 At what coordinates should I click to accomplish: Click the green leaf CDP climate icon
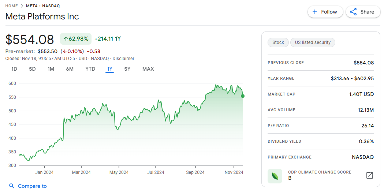coord(275,176)
